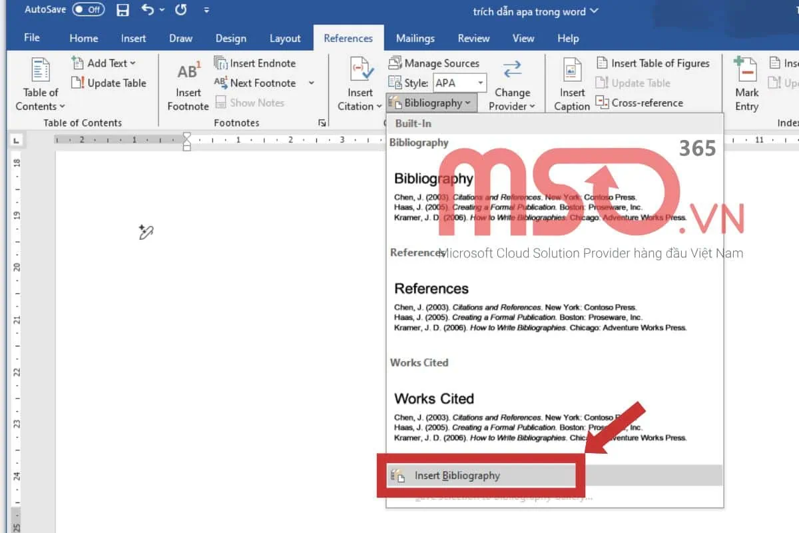The width and height of the screenshot is (799, 533).
Task: Click Manage Sources button
Action: pyautogui.click(x=434, y=63)
